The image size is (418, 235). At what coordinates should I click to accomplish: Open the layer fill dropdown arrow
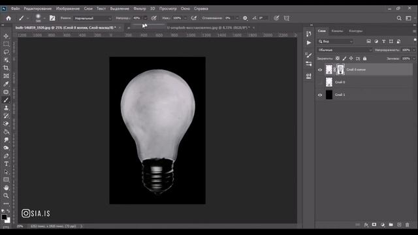coord(414,59)
